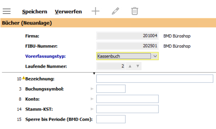Click the trash delete icon
The height and width of the screenshot is (129, 216).
[x=135, y=11]
